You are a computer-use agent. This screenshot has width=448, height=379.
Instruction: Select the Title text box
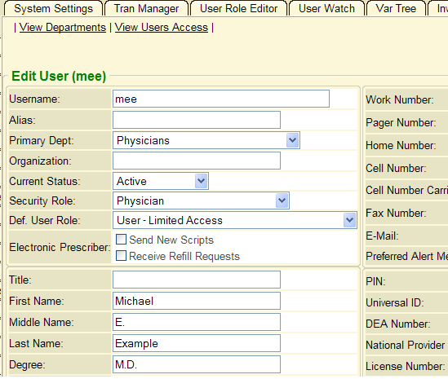pos(197,280)
